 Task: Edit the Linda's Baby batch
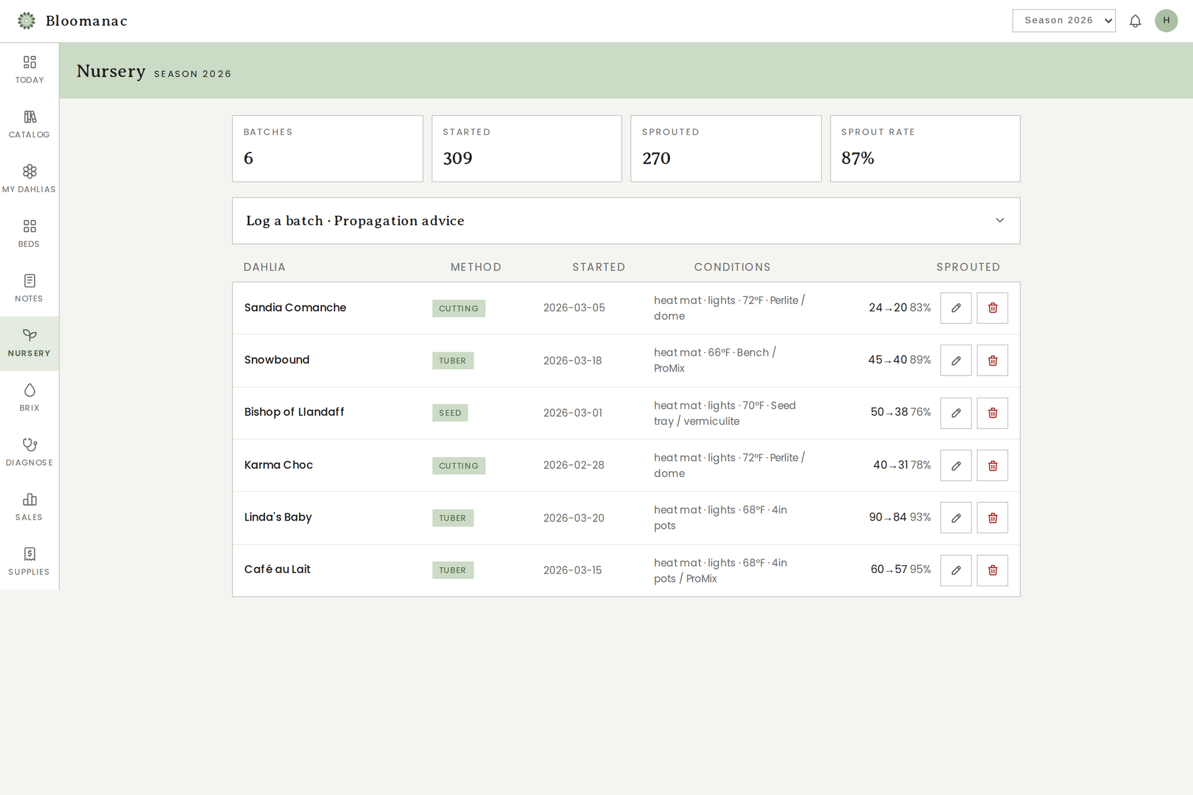[956, 518]
